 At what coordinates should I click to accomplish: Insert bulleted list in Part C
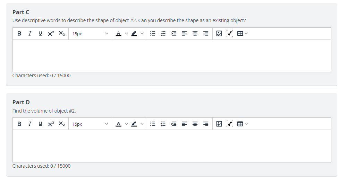pyautogui.click(x=153, y=34)
